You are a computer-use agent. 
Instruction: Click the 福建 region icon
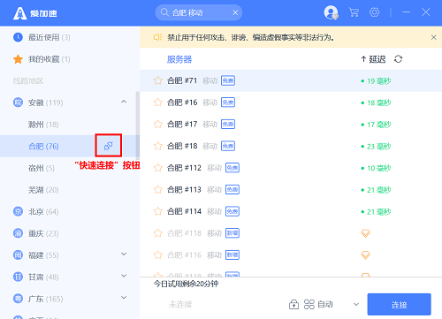point(18,254)
